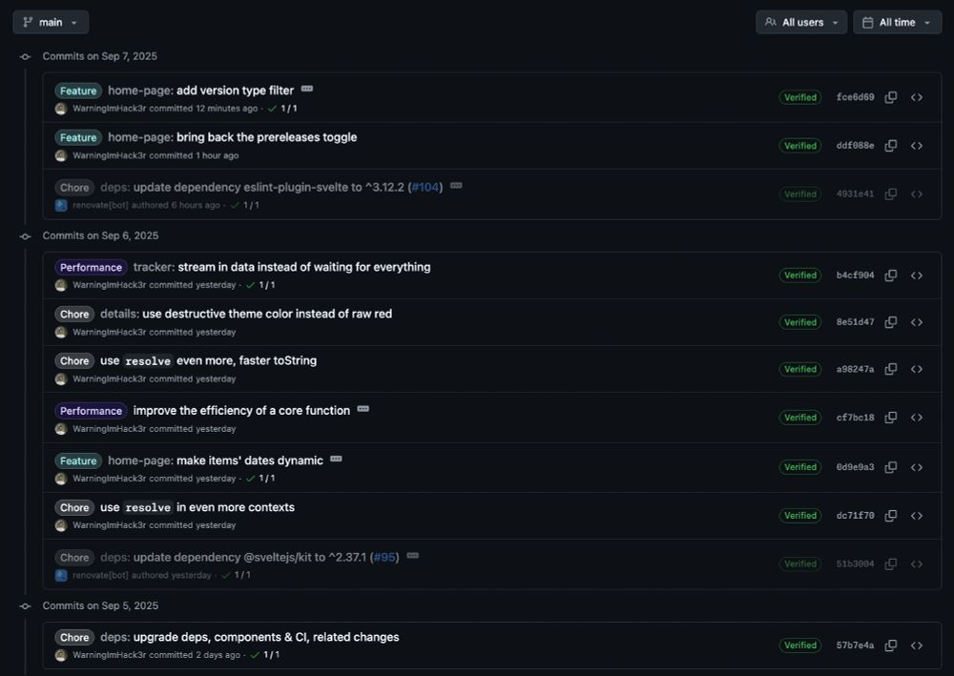The height and width of the screenshot is (676, 954).
Task: Open the All time filter dropdown
Action: tap(896, 22)
